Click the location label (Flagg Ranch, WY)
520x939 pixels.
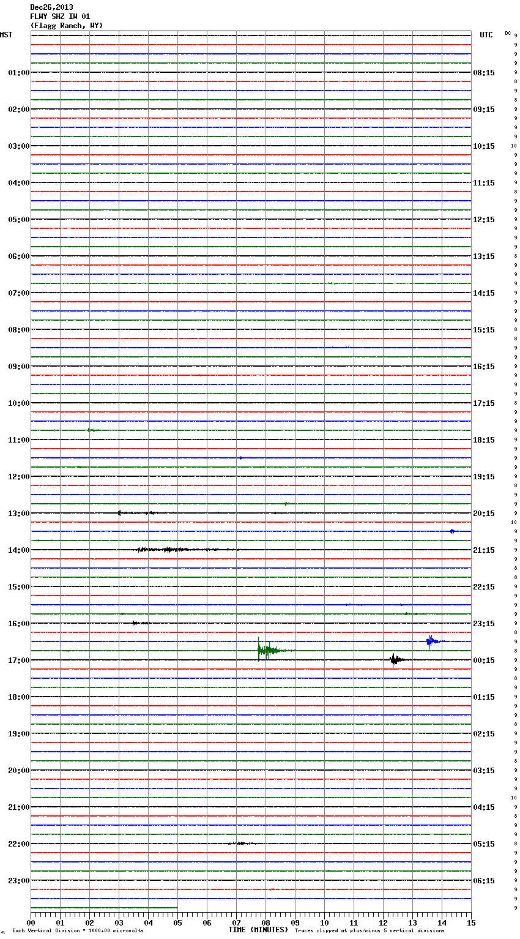67,26
